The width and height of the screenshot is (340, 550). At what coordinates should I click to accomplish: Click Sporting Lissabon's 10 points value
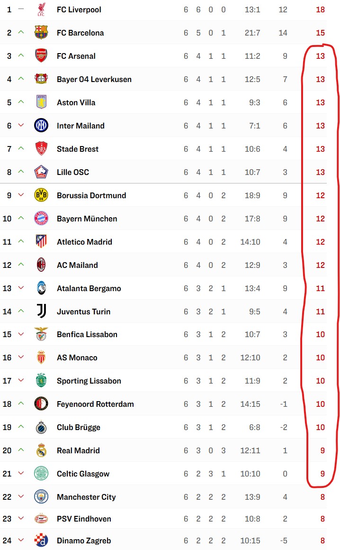[320, 381]
